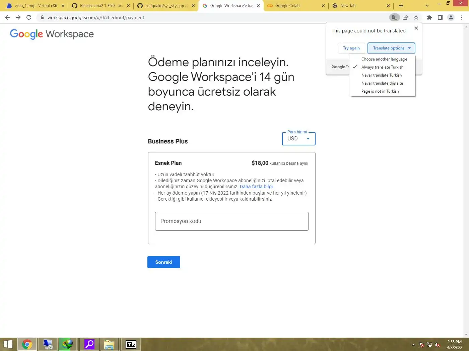This screenshot has height=351, width=469.
Task: Open the computer monitor app in taskbar
Action: point(48,344)
